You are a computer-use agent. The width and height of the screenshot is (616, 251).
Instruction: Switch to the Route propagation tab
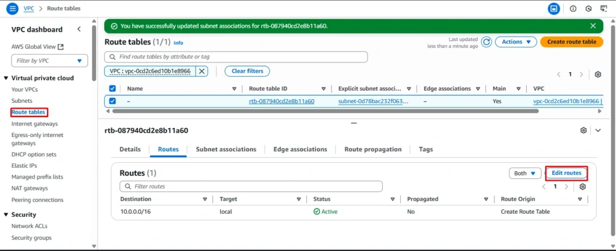click(x=373, y=150)
